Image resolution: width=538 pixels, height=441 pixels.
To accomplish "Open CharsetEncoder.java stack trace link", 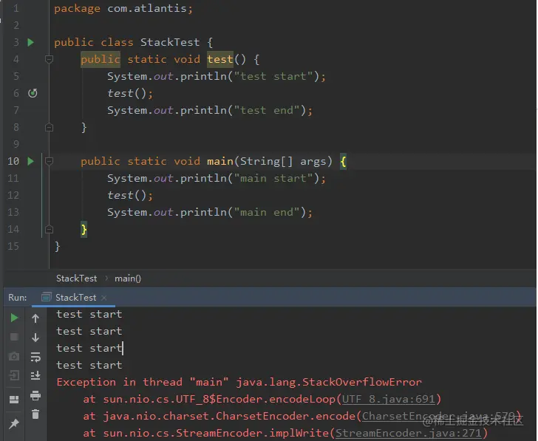I will [439, 416].
